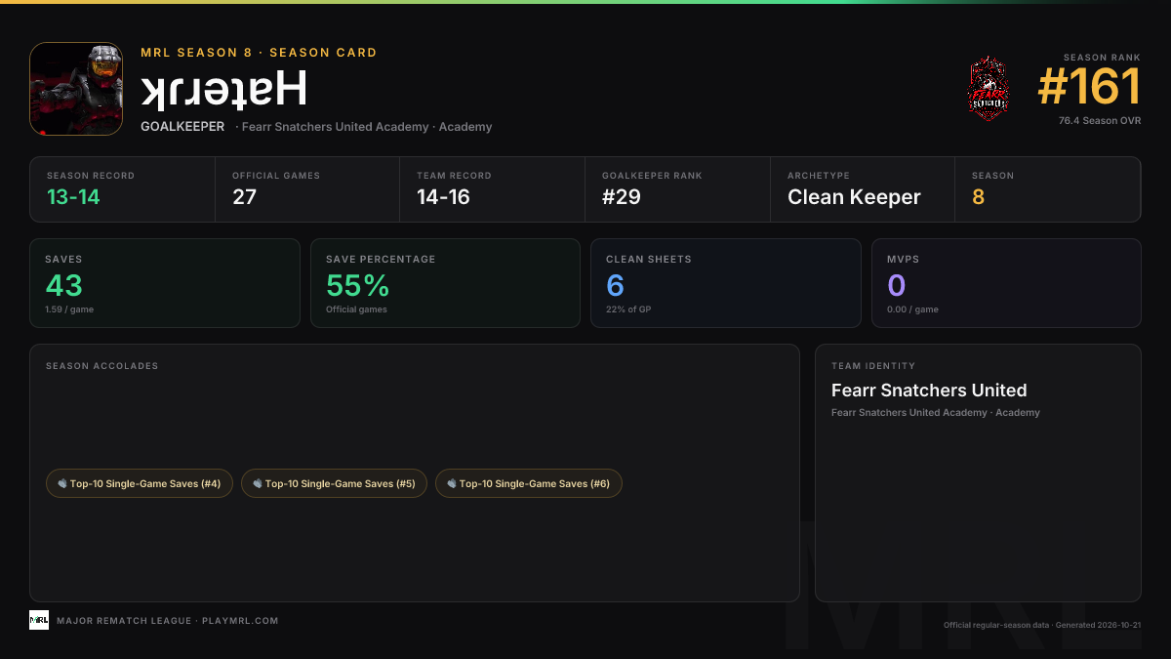Select the "0.00 / game" MVP average
The width and height of the screenshot is (1171, 659).
pos(912,309)
